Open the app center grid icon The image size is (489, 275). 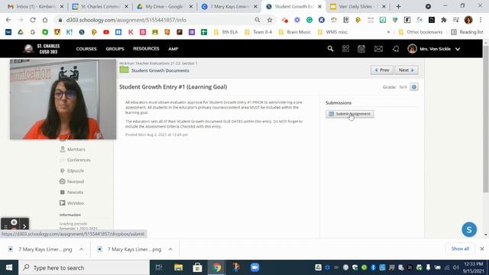tap(345, 49)
